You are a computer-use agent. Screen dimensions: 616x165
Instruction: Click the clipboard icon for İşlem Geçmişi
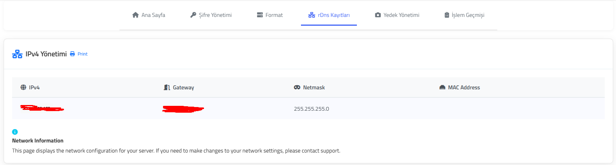pos(447,15)
